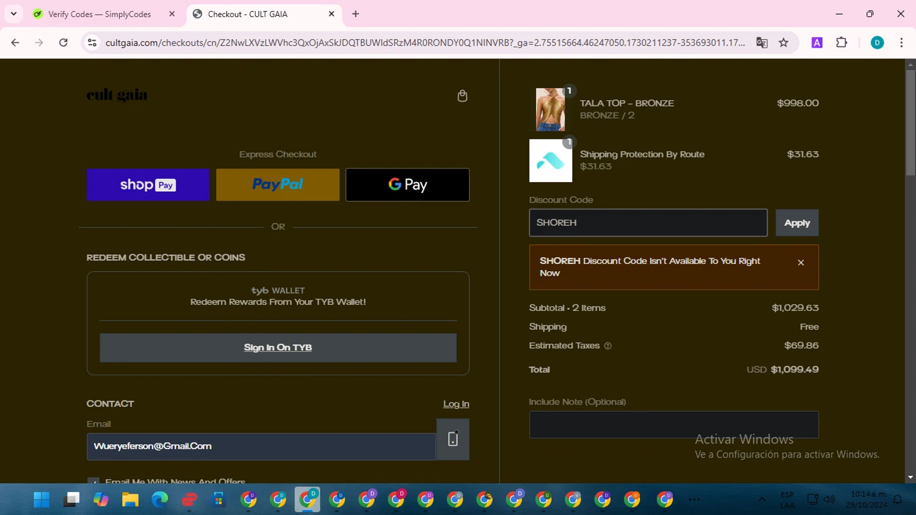Click the Total amount $1,099.49
The height and width of the screenshot is (515, 916).
tap(794, 370)
